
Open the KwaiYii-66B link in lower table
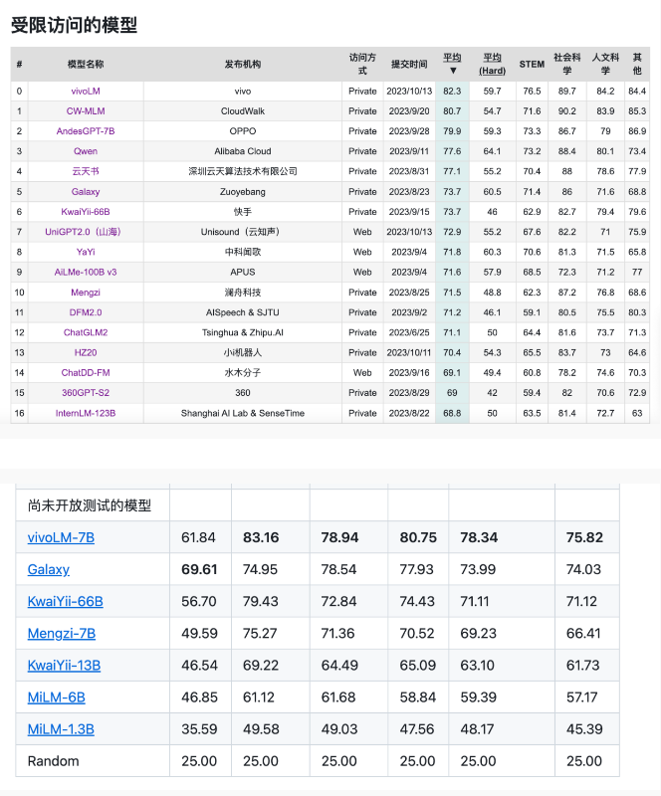[65, 602]
